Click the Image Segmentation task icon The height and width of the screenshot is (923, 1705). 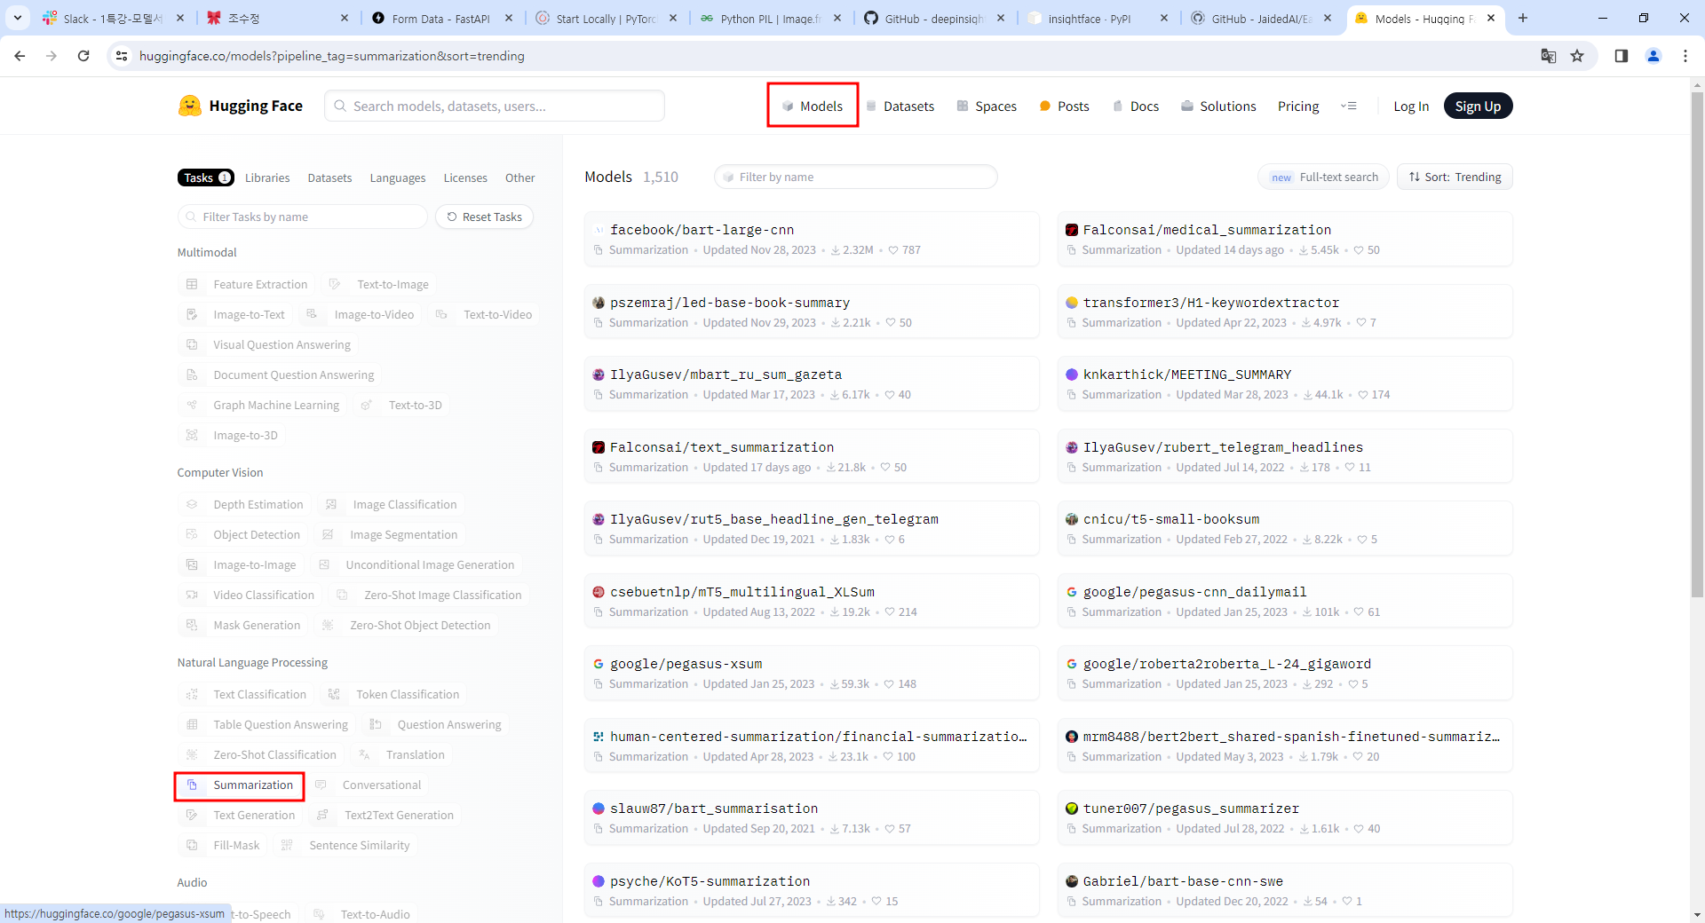[x=328, y=534]
